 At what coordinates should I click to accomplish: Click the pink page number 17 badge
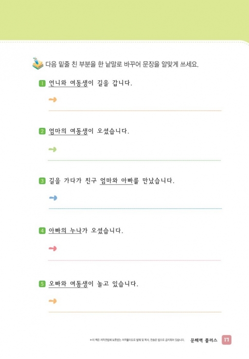(x=227, y=340)
